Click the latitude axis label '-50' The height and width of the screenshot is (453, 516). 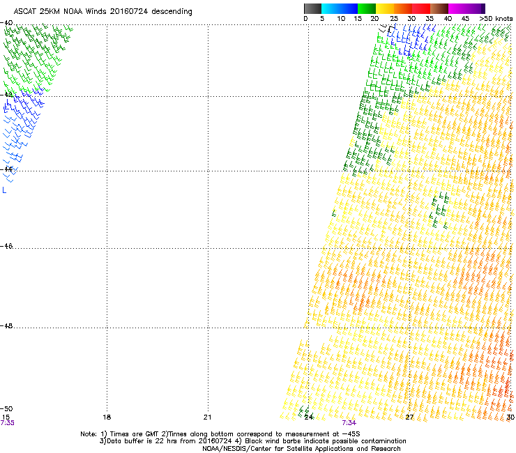6,409
